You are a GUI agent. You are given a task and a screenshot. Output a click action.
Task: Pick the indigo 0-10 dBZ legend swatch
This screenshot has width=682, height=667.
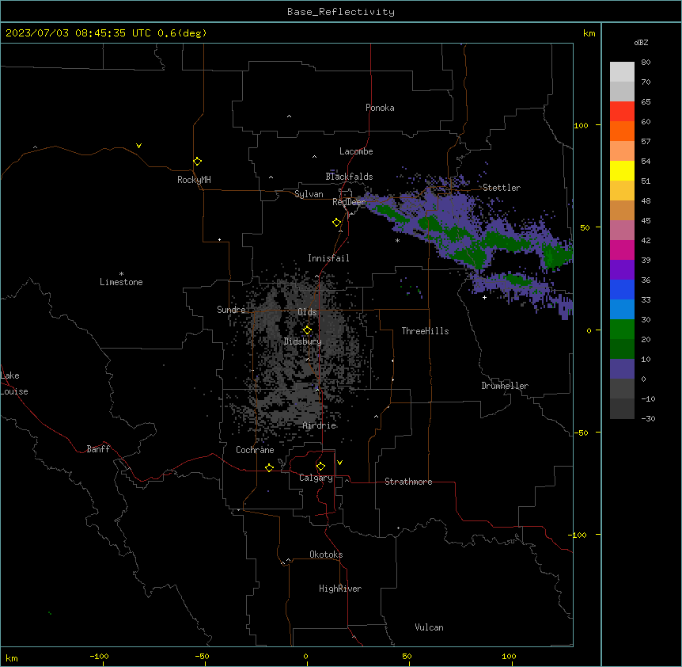coord(622,369)
